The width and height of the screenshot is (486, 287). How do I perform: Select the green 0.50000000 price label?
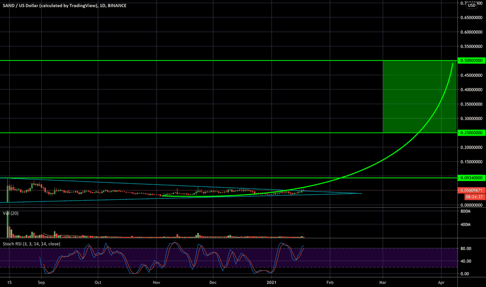tap(471, 61)
